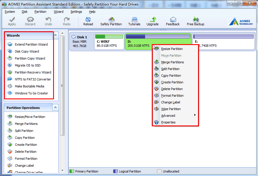Click Format Partition icon in sidebar

10,158
